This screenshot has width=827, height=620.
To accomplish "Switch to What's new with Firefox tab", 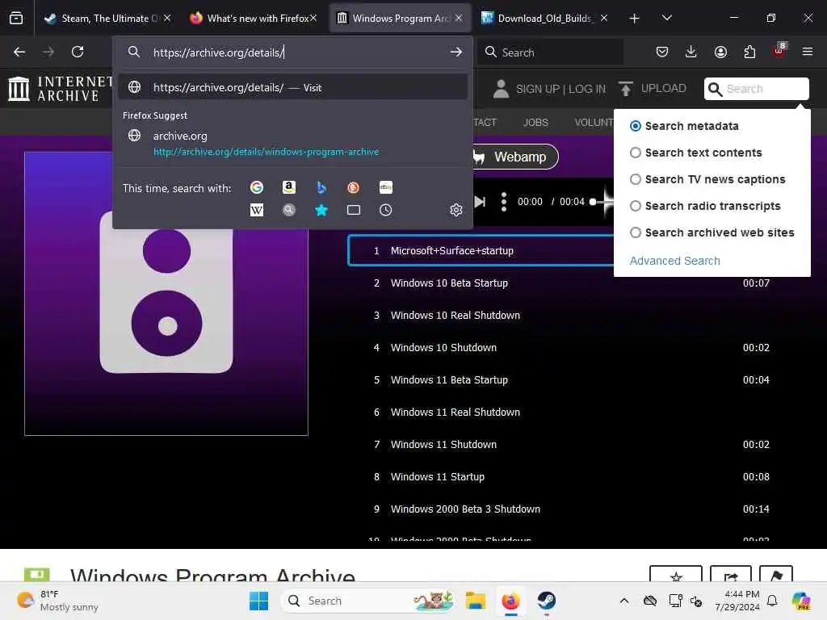I will coord(251,18).
